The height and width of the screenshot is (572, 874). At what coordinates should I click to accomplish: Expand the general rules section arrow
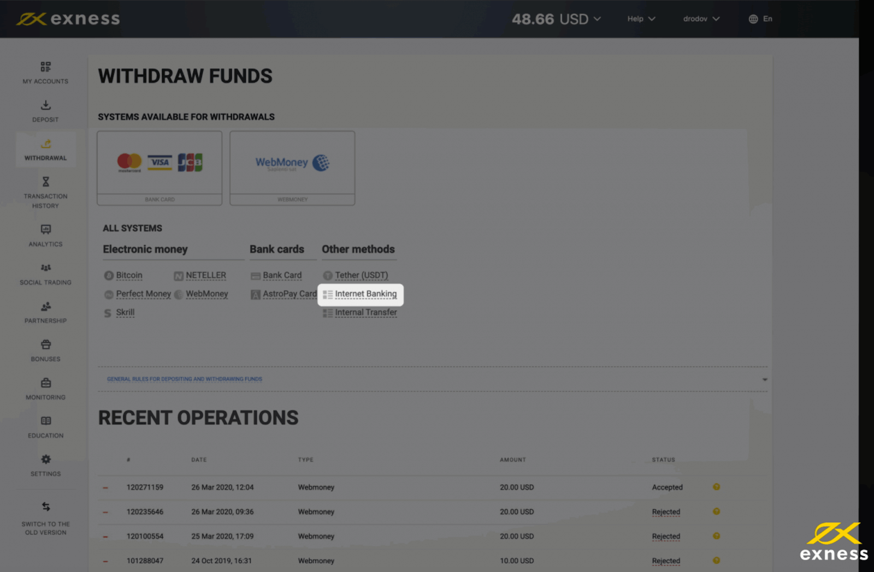765,379
